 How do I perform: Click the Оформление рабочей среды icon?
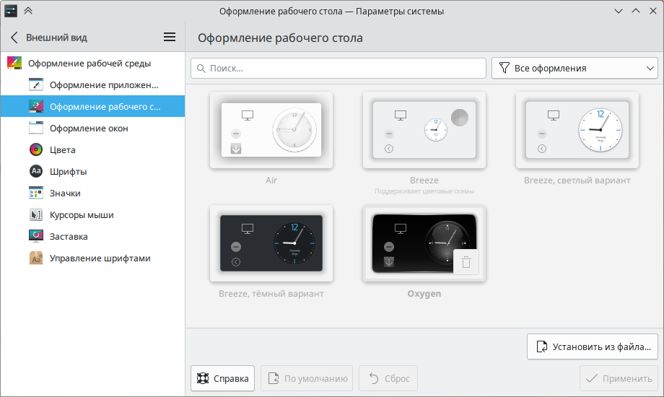point(14,63)
